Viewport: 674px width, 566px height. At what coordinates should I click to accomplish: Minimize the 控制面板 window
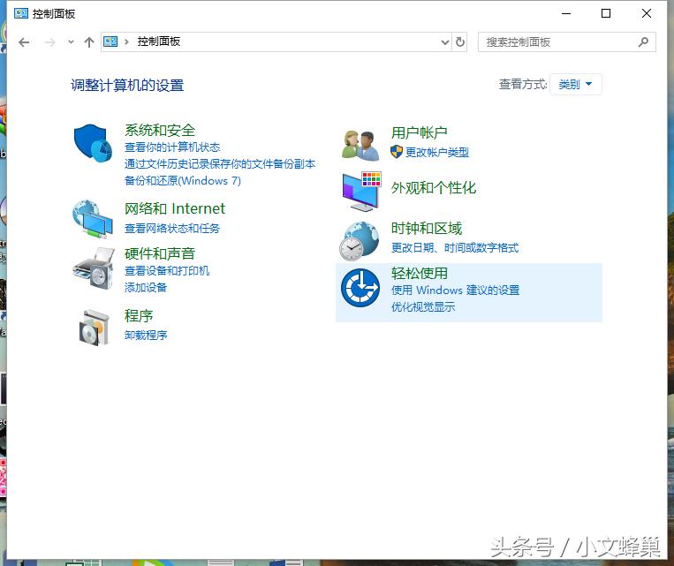(566, 14)
